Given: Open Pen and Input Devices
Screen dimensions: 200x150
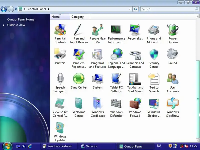Looking at the screenshot, I should 79,34.
